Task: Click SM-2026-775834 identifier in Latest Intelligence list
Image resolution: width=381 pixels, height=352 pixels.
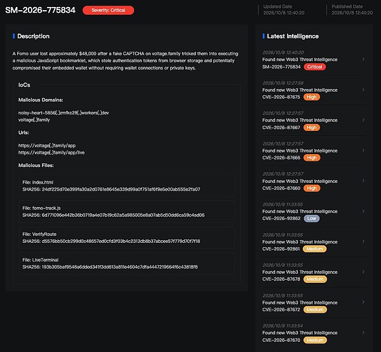Action: coord(281,67)
